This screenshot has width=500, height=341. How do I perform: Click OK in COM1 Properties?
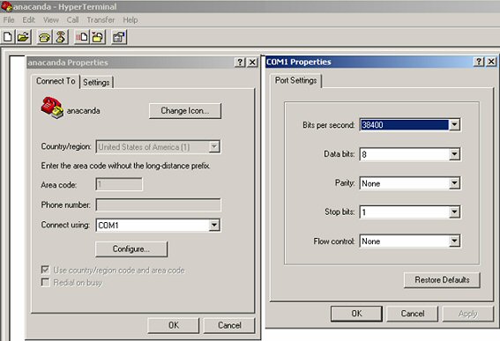[356, 314]
